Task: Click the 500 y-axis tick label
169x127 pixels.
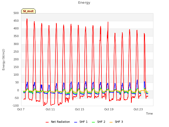Action: 16,13
